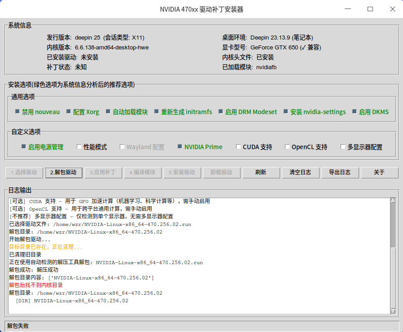Toggle the 禁用 nouveau checkbox

click(18, 112)
